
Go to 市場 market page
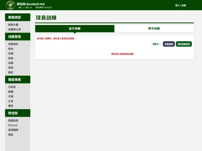coord(11,97)
